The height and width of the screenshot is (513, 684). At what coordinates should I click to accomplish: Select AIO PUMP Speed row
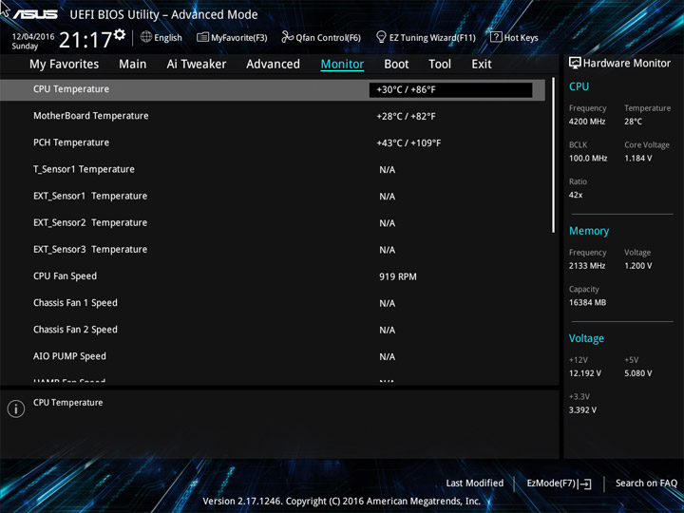pos(273,356)
